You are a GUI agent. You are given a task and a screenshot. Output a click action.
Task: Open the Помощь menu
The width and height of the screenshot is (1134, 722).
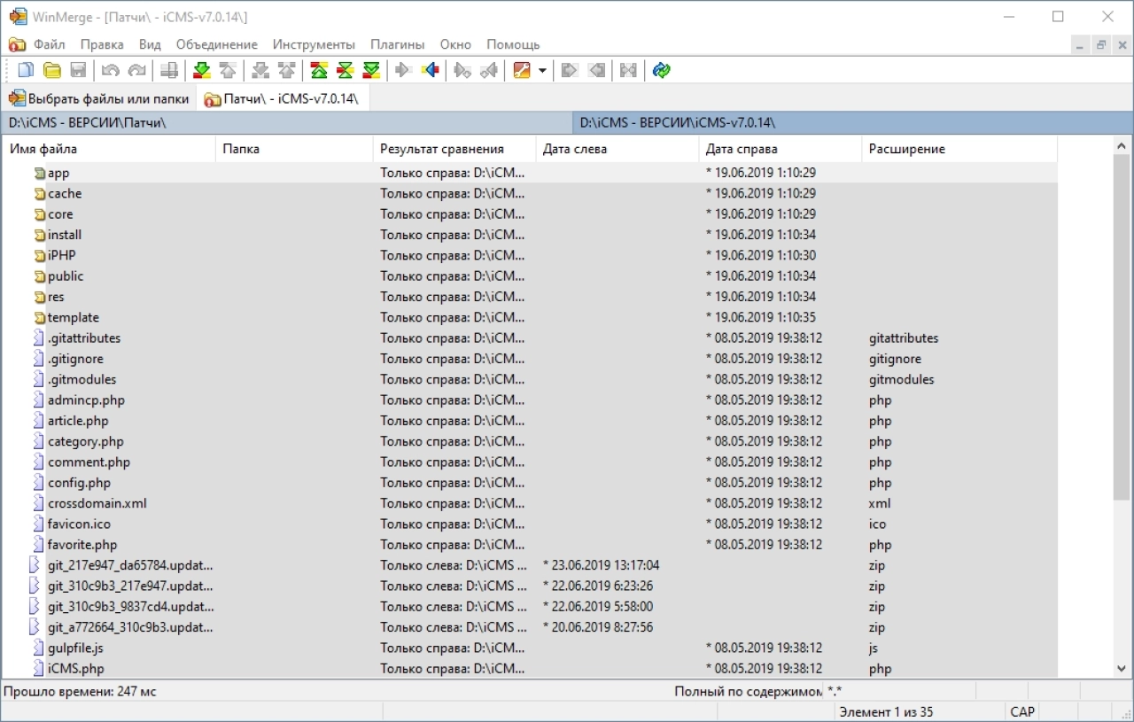[x=513, y=44]
